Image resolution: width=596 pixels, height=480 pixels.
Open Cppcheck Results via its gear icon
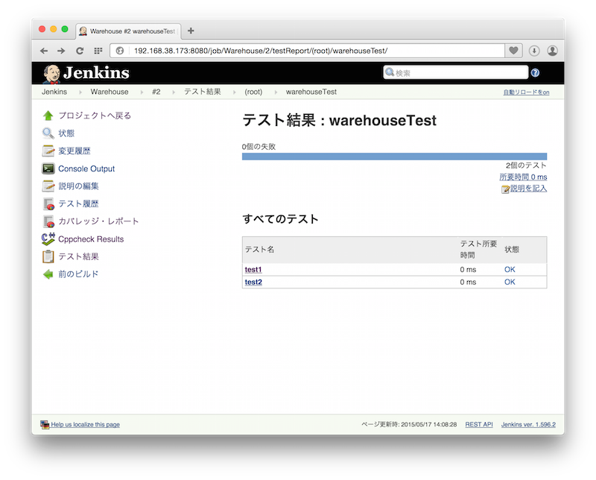[x=47, y=239]
